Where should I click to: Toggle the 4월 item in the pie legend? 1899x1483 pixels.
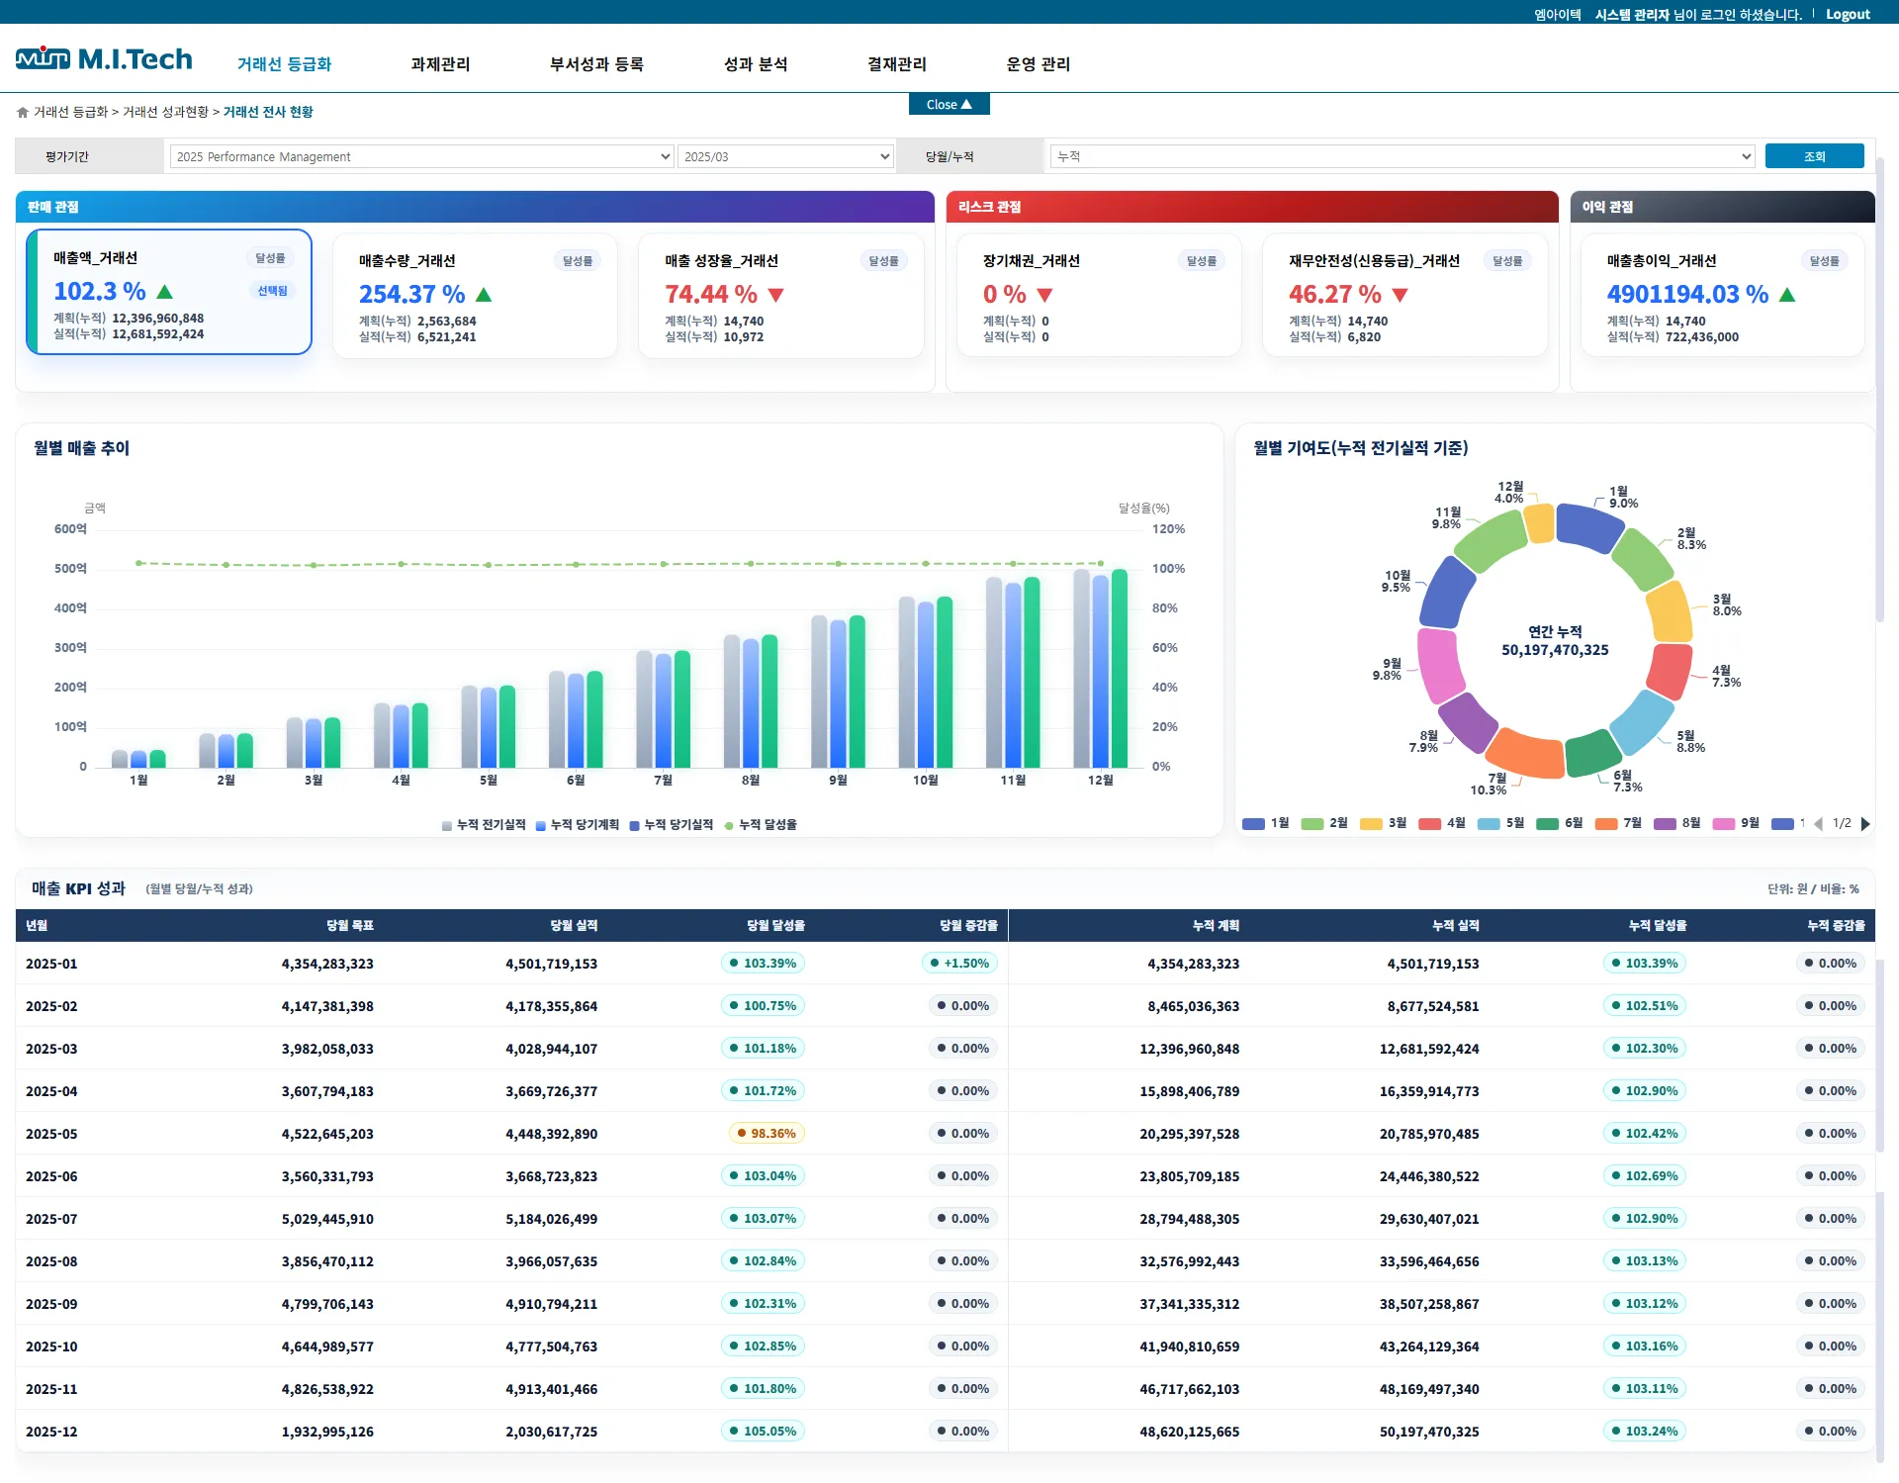pyautogui.click(x=1442, y=823)
